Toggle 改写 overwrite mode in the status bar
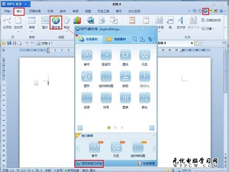This screenshot has width=229, height=172. click(x=58, y=170)
